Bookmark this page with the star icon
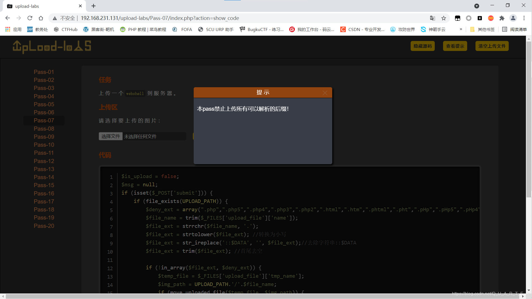 point(444,18)
